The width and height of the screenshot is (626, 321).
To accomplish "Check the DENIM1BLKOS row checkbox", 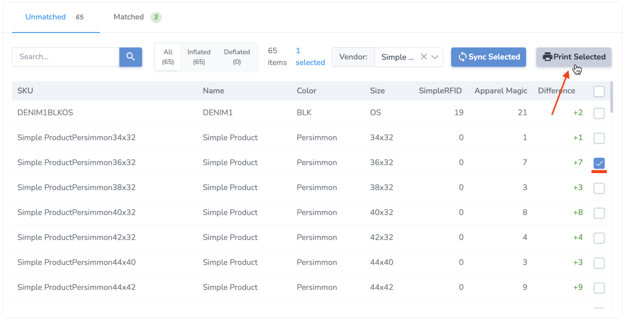I will [x=599, y=113].
